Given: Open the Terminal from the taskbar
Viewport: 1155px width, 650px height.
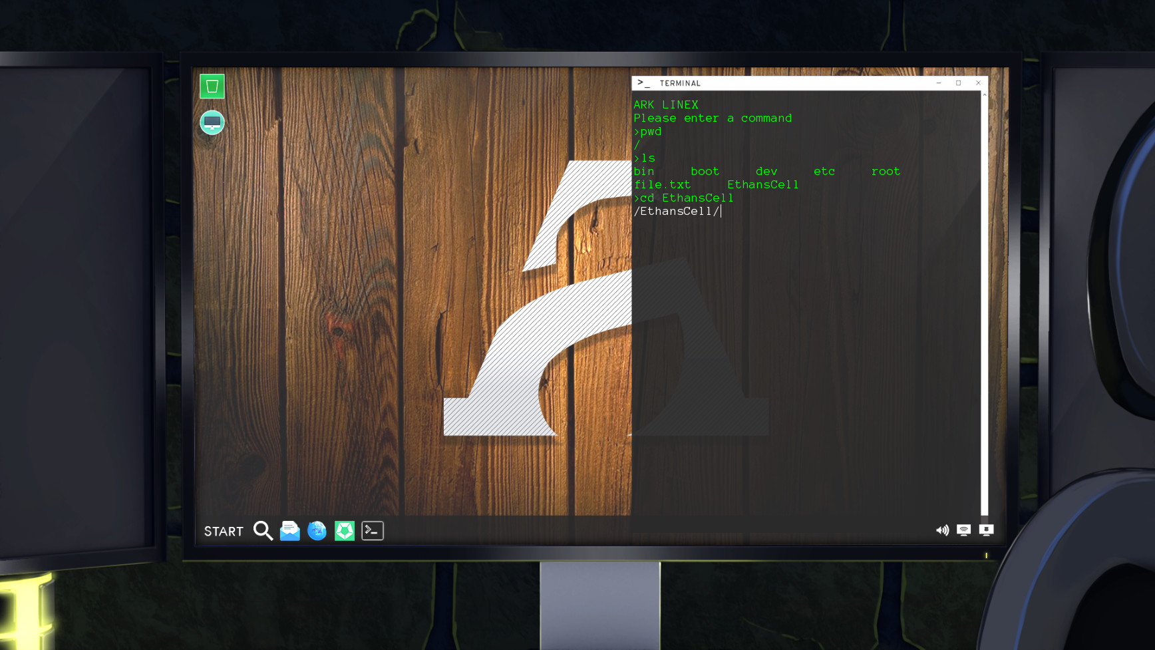Looking at the screenshot, I should click(x=372, y=531).
